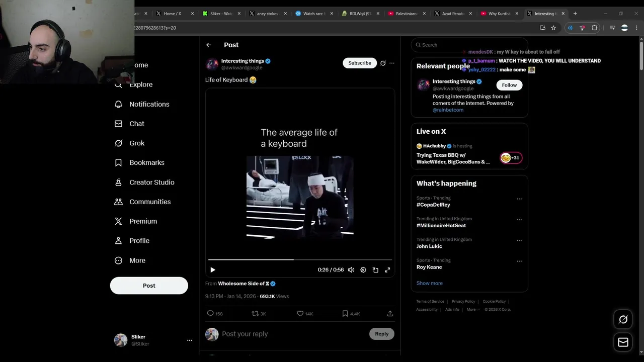Click the gray Reply button
644x362 pixels.
click(382, 334)
